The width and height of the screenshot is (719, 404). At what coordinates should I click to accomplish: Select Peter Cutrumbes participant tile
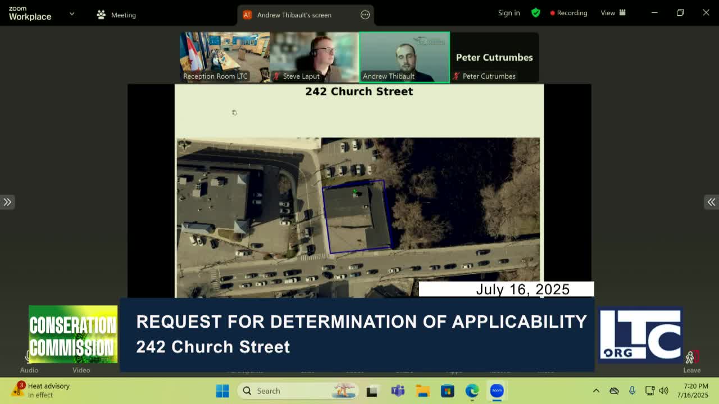click(494, 57)
